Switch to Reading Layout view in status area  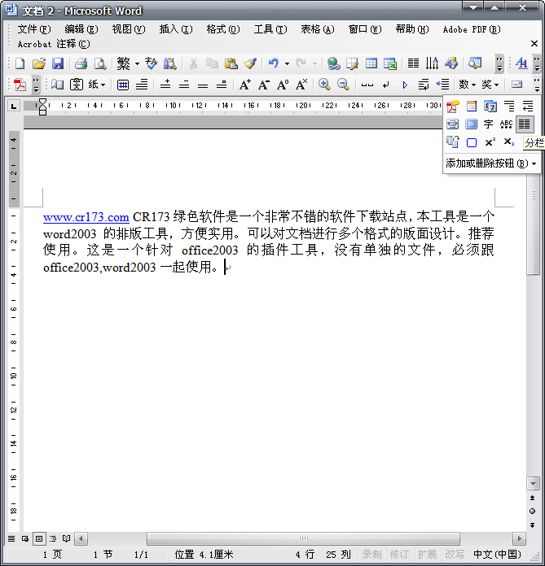(66, 538)
